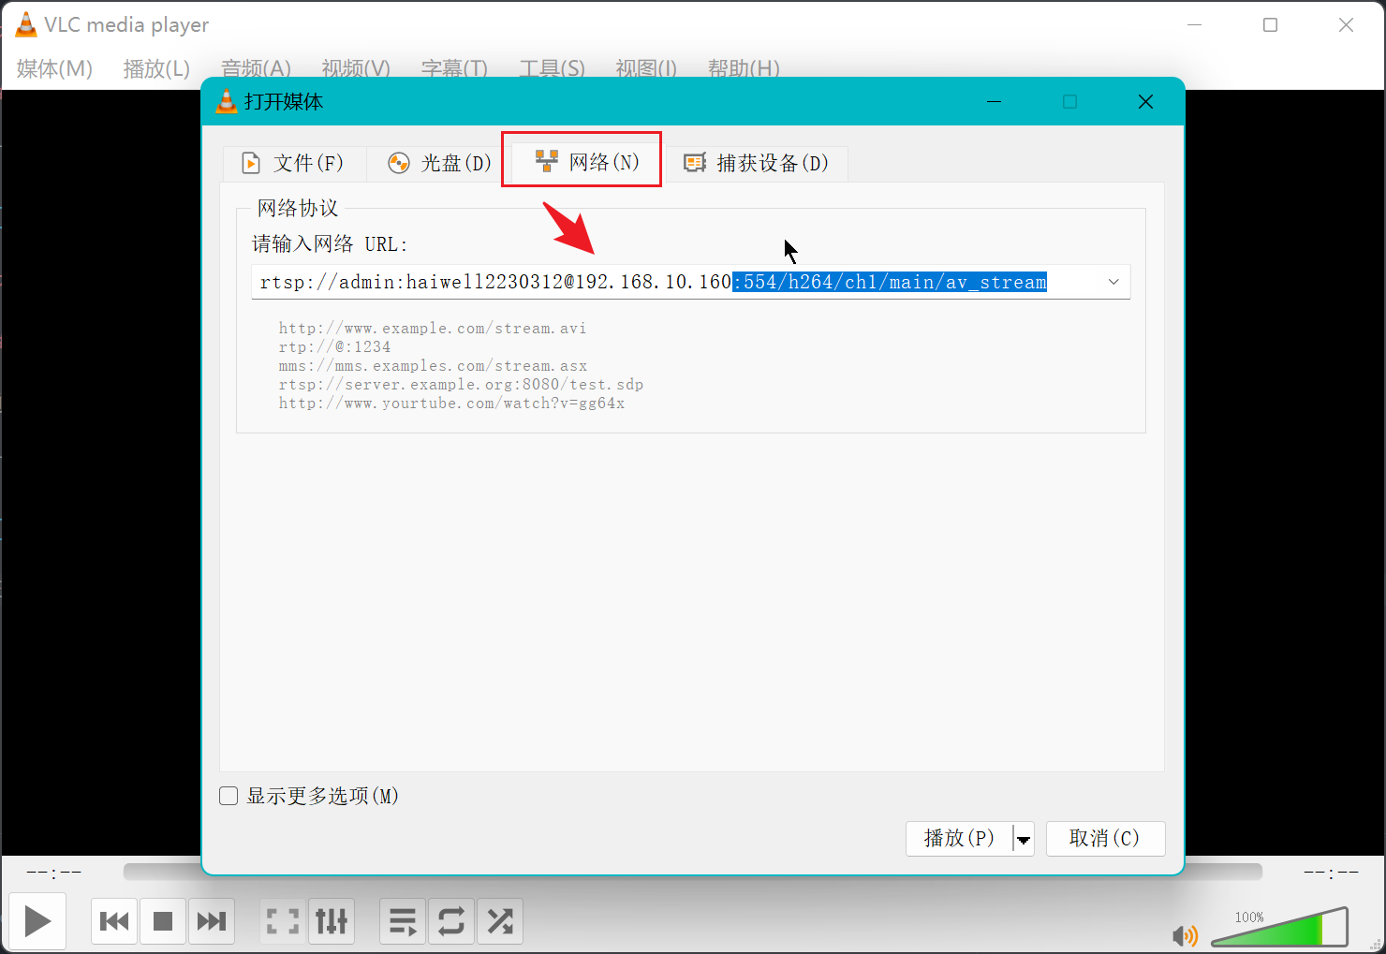Switch to the 捕获设备(D) tab

757,163
